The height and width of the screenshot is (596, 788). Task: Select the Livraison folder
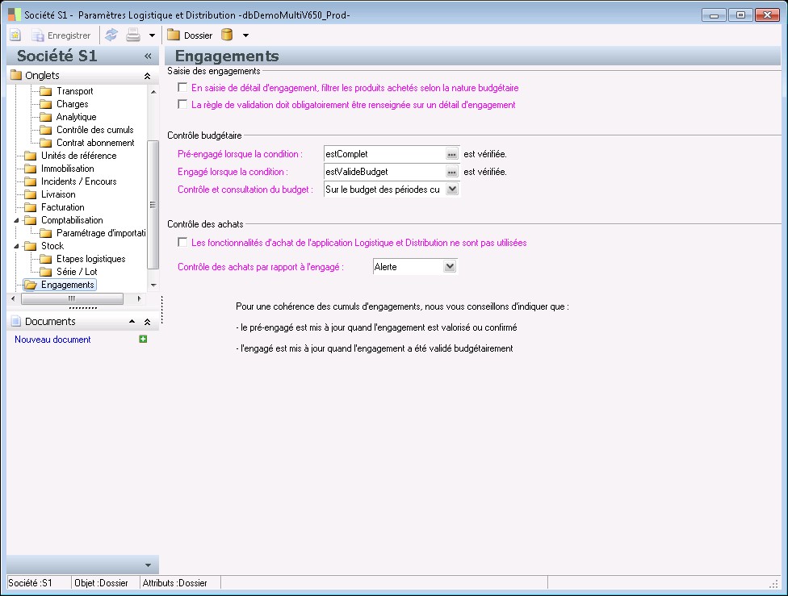pyautogui.click(x=58, y=194)
